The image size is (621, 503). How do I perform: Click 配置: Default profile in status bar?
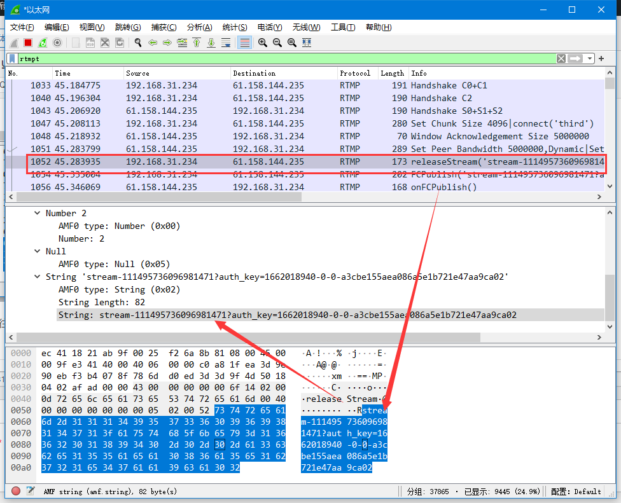click(576, 492)
